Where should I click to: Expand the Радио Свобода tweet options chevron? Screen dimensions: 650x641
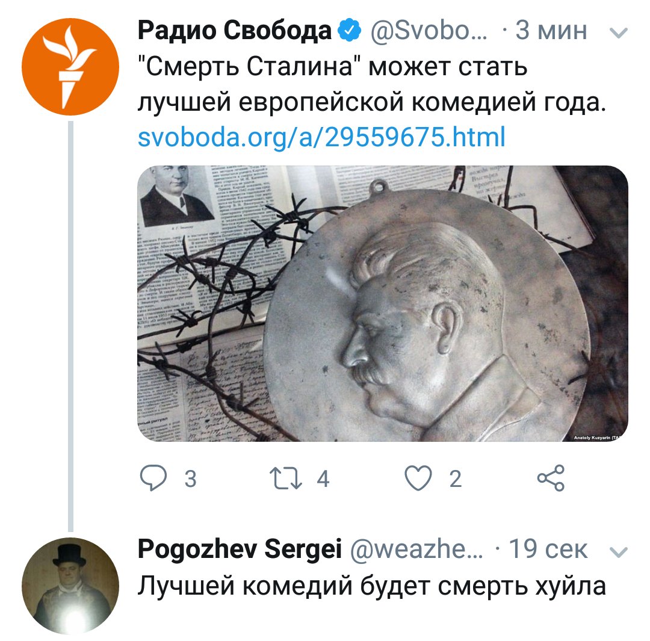coord(619,33)
